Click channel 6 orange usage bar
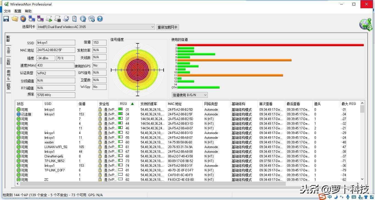The image size is (375, 200). coord(233,60)
